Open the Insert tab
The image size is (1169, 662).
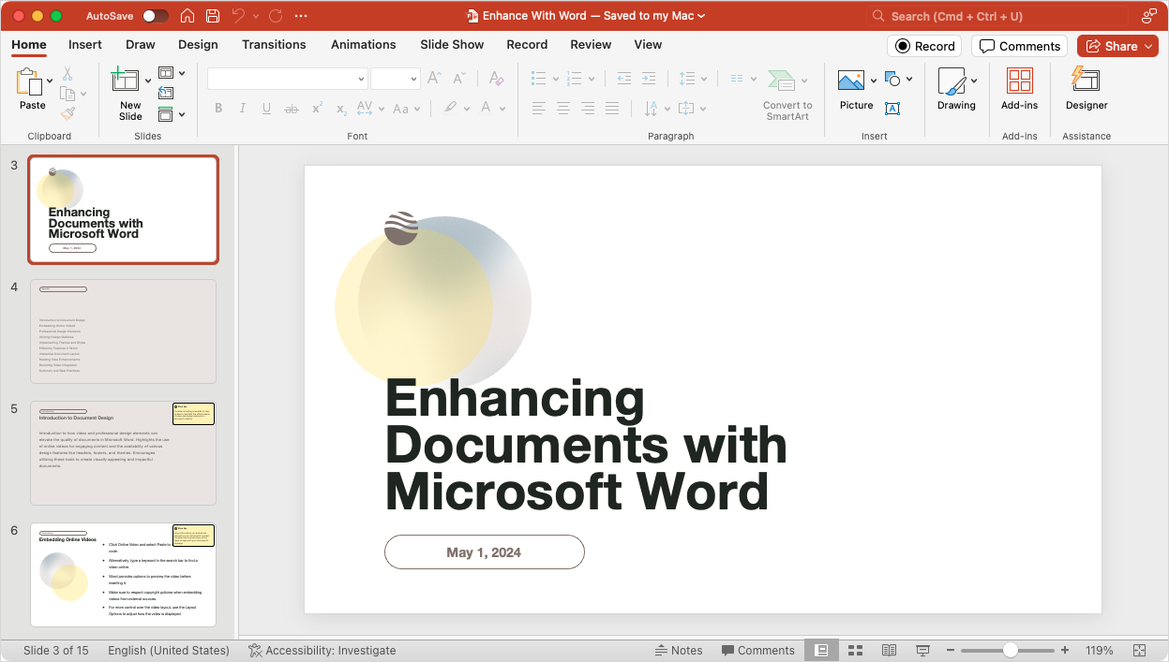85,44
